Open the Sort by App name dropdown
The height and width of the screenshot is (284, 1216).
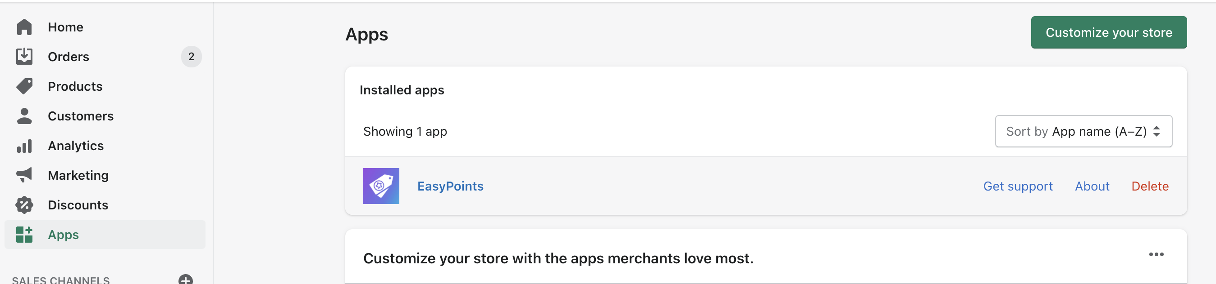pos(1083,131)
